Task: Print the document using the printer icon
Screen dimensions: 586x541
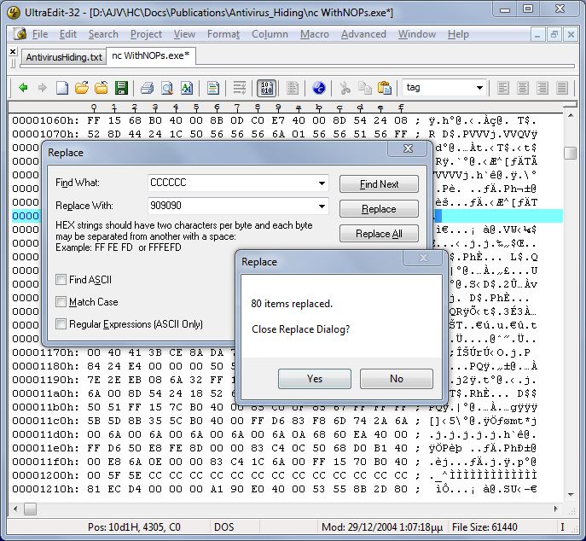Action: click(x=147, y=88)
